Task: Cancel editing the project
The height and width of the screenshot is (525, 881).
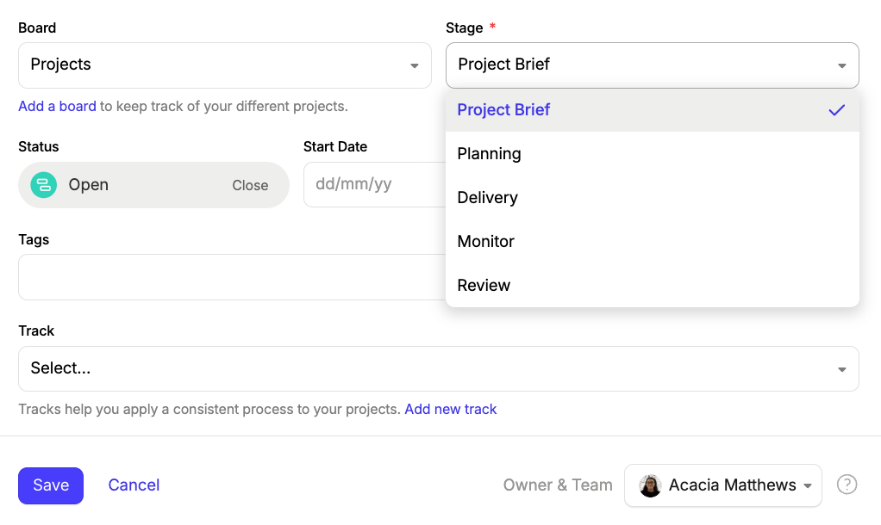Action: [x=134, y=485]
